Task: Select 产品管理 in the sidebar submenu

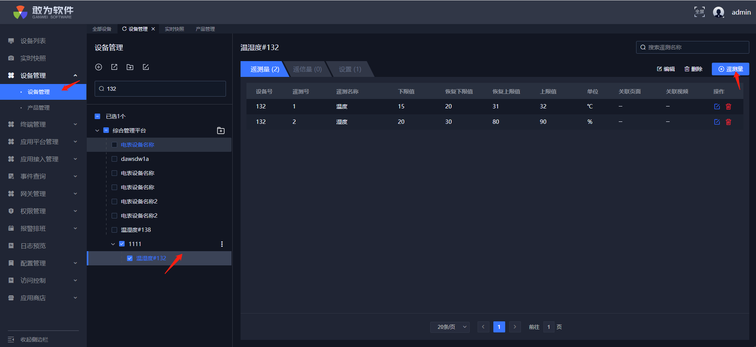Action: pos(38,108)
